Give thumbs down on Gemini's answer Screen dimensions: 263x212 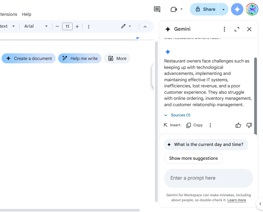[249, 125]
